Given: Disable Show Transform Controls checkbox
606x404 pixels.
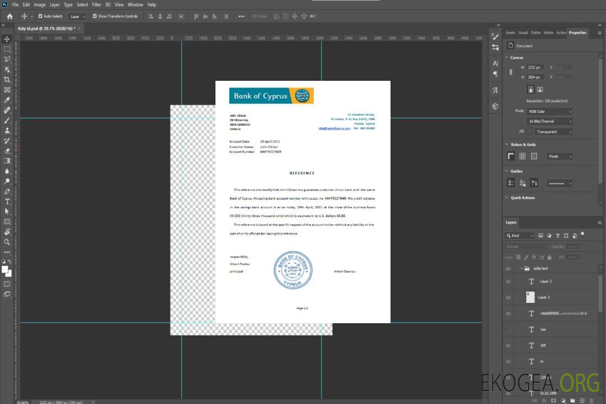Looking at the screenshot, I should coord(95,16).
